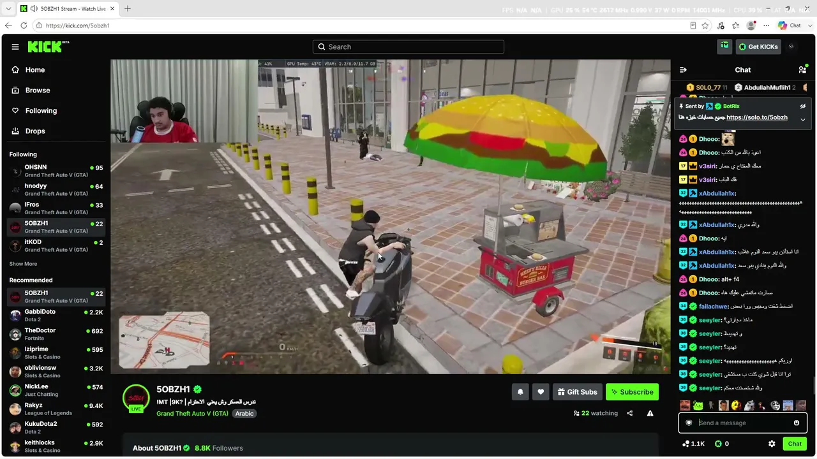Open NickLee recommended channel
This screenshot has width=817, height=459.
(x=56, y=390)
